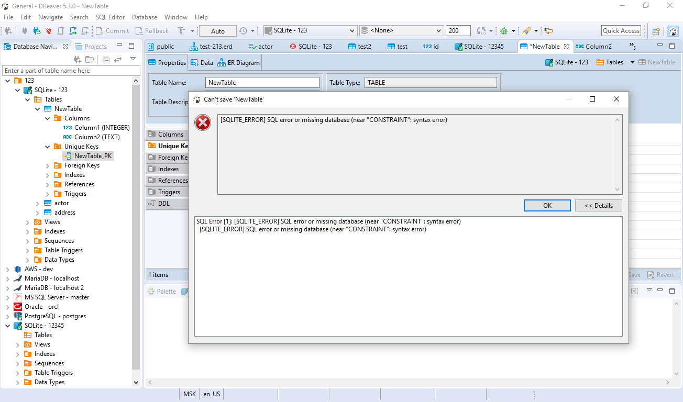Screen dimensions: 683x402
Task: Click the Table Name input field
Action: [x=262, y=82]
